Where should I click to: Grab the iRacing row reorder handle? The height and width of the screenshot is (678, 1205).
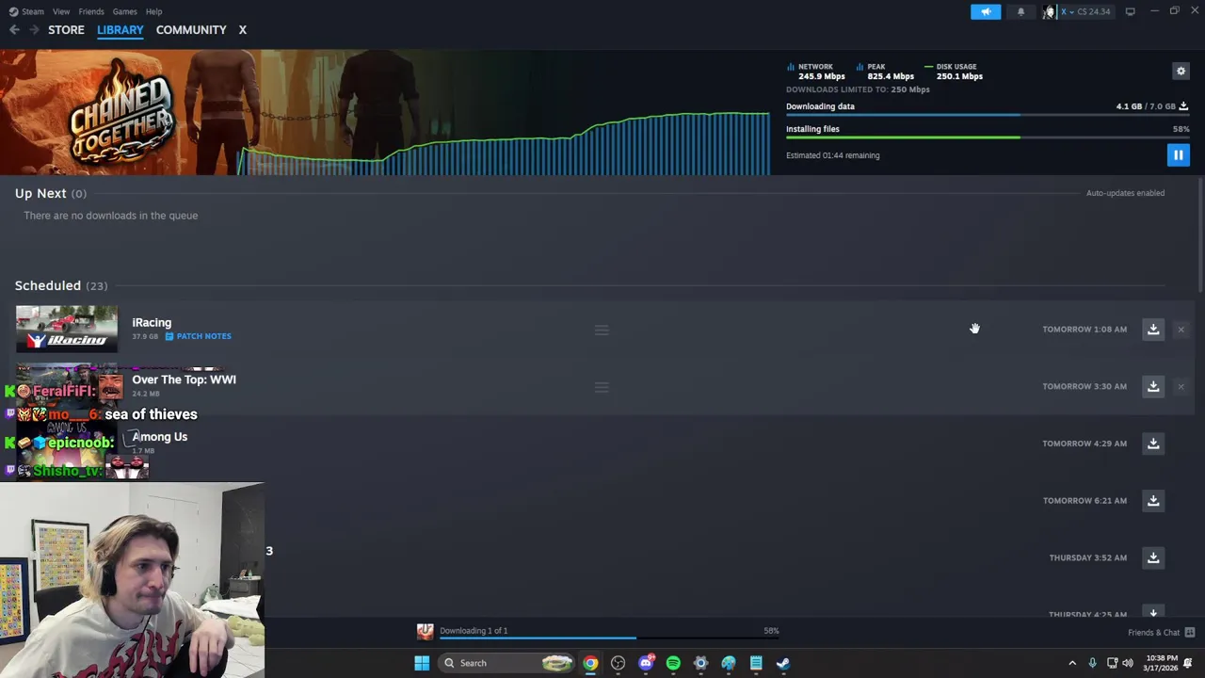[x=602, y=330]
